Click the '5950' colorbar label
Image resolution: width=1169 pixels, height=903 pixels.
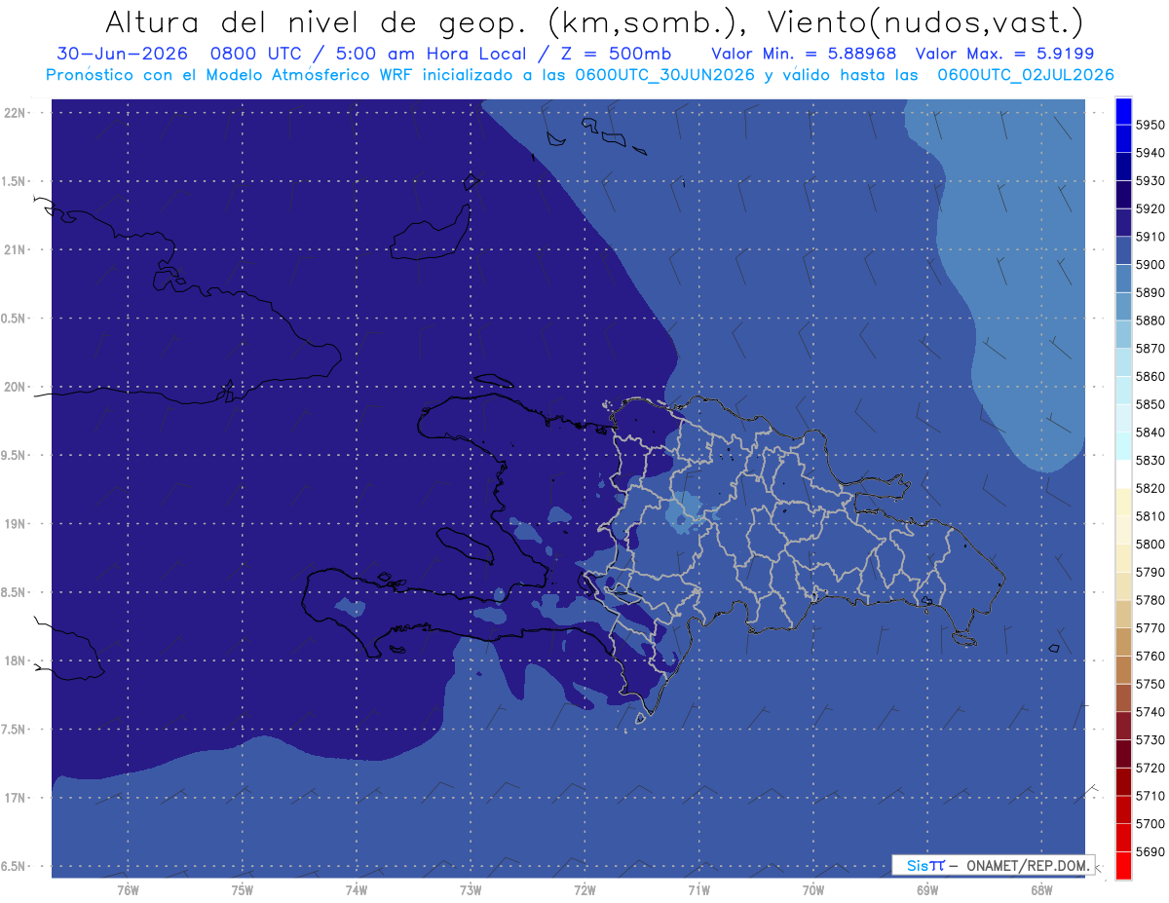(x=1150, y=126)
